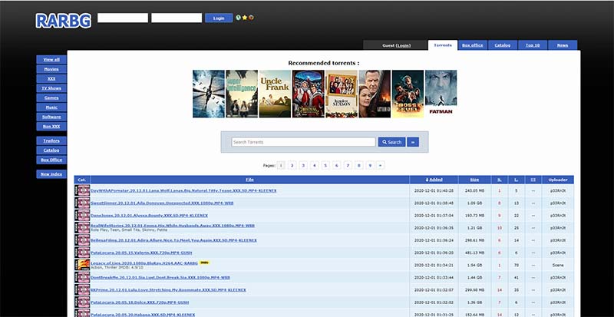Viewport: 614px width, 317px height.
Task: Click the movie category icon for Legacy.of.Lies row
Action: click(84, 265)
